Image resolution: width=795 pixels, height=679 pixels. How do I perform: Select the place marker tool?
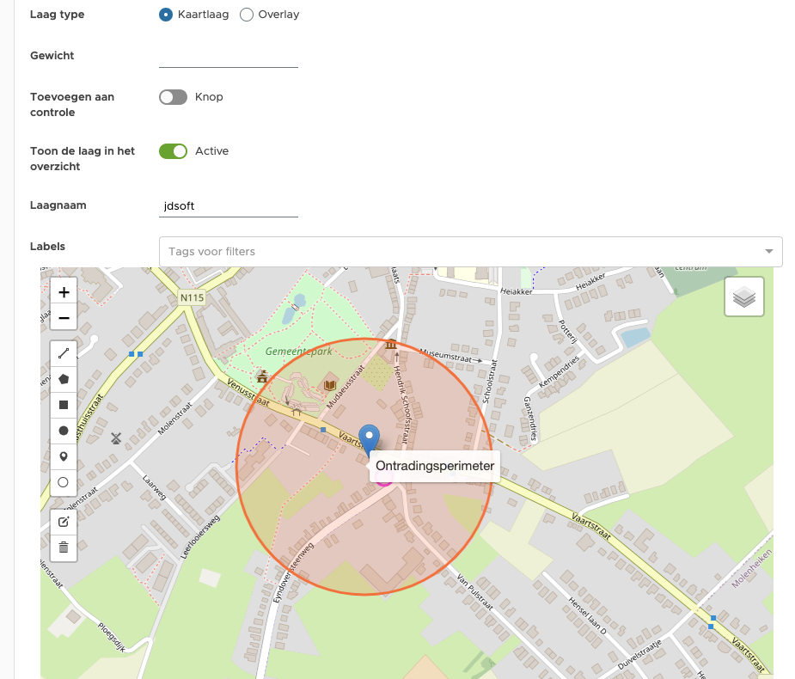click(64, 456)
